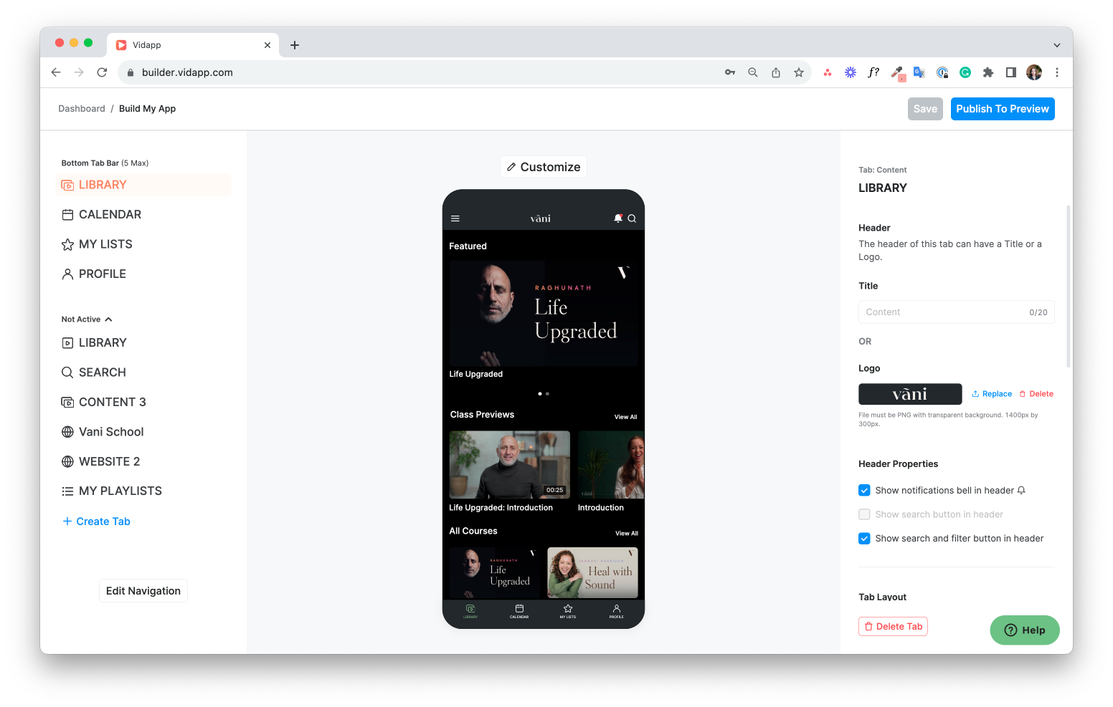Image resolution: width=1113 pixels, height=707 pixels.
Task: Click the Title input field
Action: (x=943, y=312)
